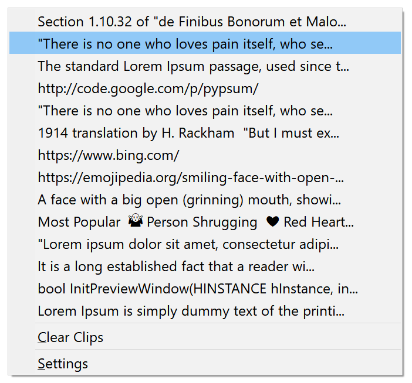Select the https://www.bing.com/ clip
412x383 pixels.
[x=205, y=155]
